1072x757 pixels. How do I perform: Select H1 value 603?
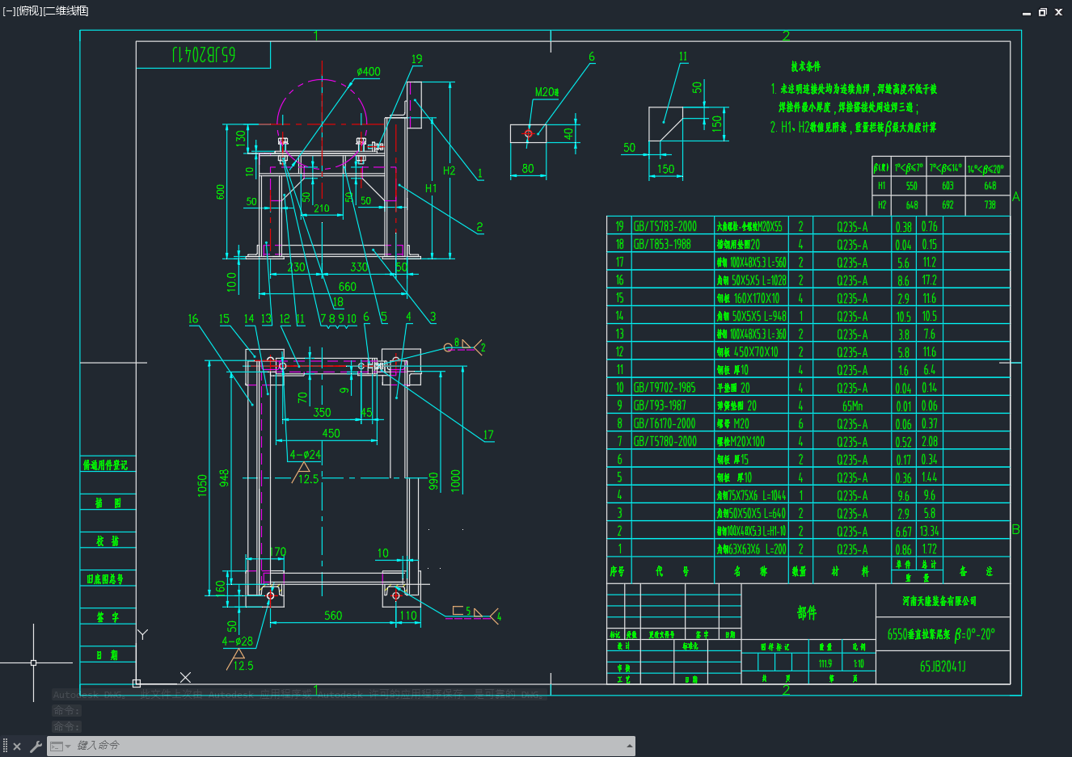pos(947,186)
